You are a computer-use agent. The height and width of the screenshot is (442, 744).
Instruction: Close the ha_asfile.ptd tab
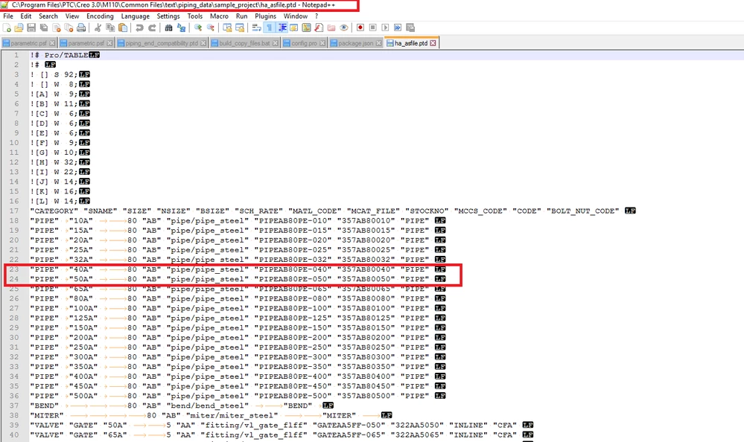pos(433,43)
